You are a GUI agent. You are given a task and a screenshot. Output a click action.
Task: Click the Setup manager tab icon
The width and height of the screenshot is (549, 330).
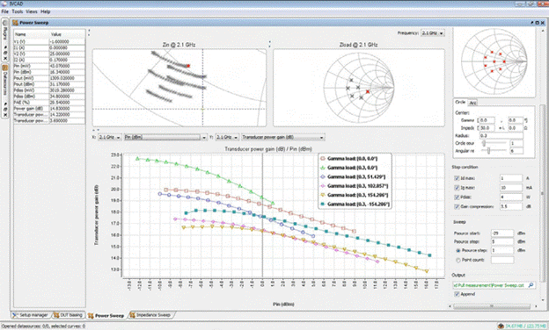15,315
